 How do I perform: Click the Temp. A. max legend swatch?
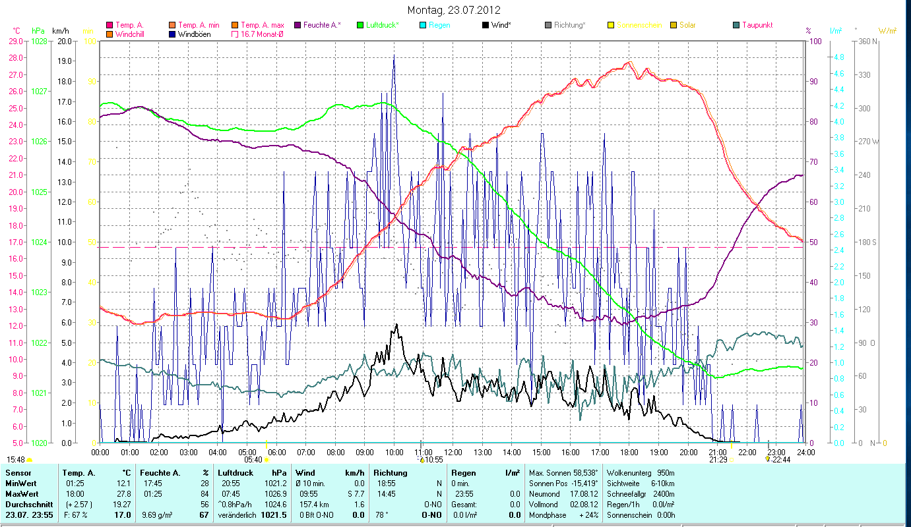coord(235,25)
